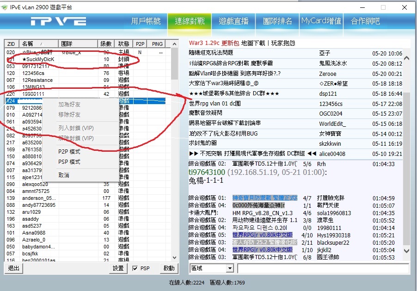Click the IPVE logo banner
This screenshot has width=417, height=291.
[x=58, y=21]
